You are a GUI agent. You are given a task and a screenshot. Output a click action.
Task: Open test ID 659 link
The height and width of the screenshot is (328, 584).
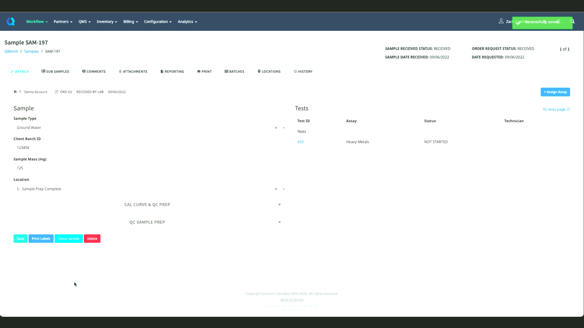300,142
